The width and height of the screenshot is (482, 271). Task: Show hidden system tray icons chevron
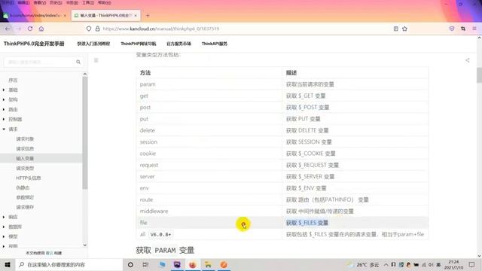pyautogui.click(x=386, y=264)
